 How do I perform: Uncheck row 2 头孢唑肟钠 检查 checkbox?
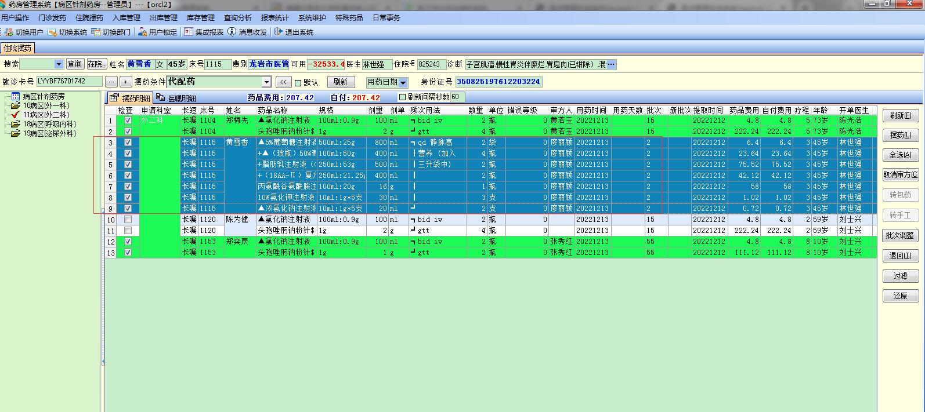128,132
